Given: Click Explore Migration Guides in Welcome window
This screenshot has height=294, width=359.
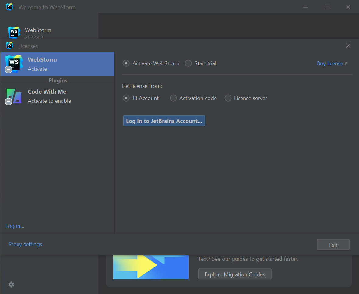Looking at the screenshot, I should (235, 274).
